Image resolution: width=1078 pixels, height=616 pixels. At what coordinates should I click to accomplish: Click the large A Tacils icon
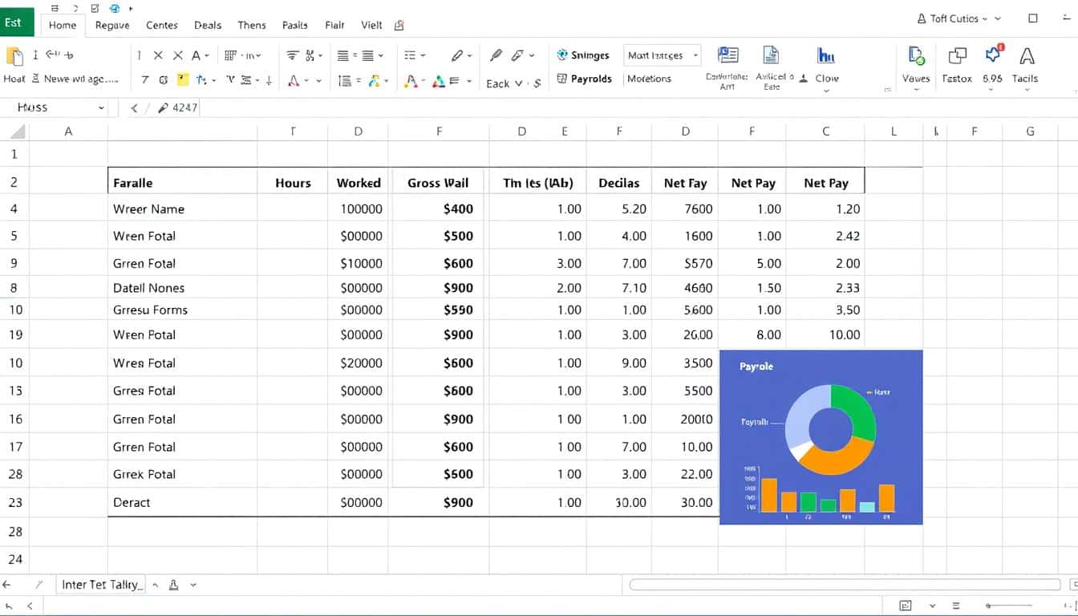tap(1026, 55)
